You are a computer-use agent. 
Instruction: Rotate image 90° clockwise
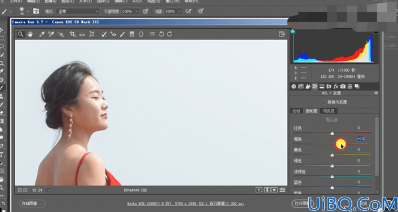click(169, 34)
